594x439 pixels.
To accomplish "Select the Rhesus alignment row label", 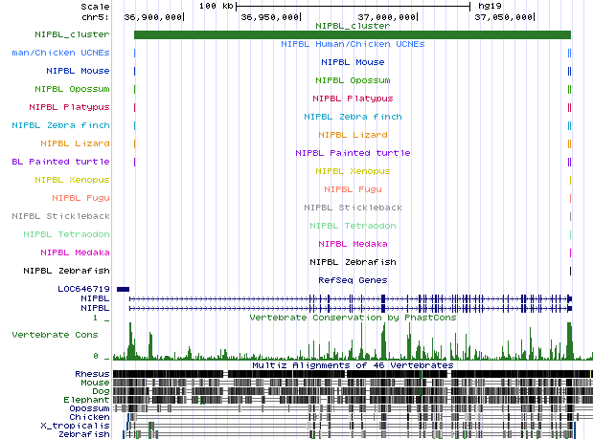I will click(x=91, y=374).
